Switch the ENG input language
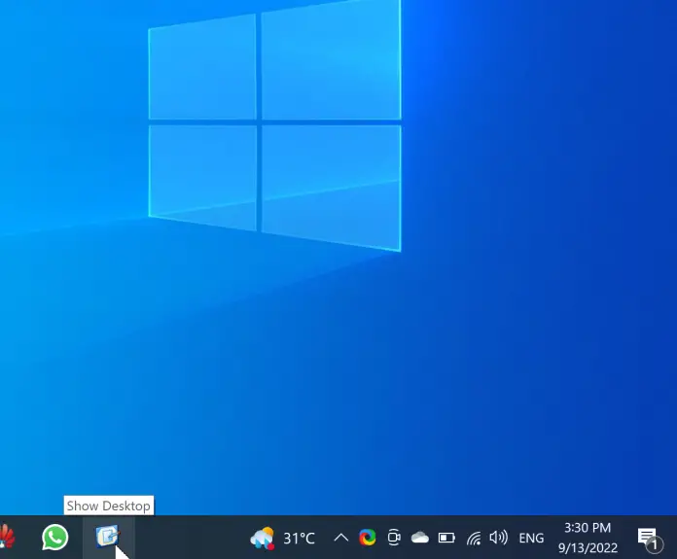This screenshot has width=677, height=559. [x=531, y=539]
